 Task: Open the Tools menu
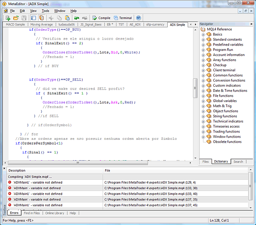pyautogui.click(x=45, y=11)
